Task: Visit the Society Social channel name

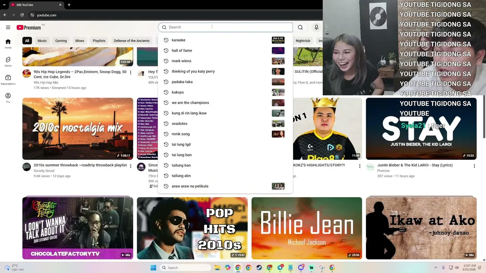Action: tap(44, 171)
